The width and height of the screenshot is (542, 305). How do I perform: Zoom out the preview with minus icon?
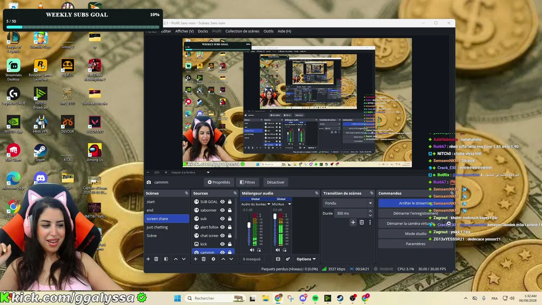coord(148,172)
